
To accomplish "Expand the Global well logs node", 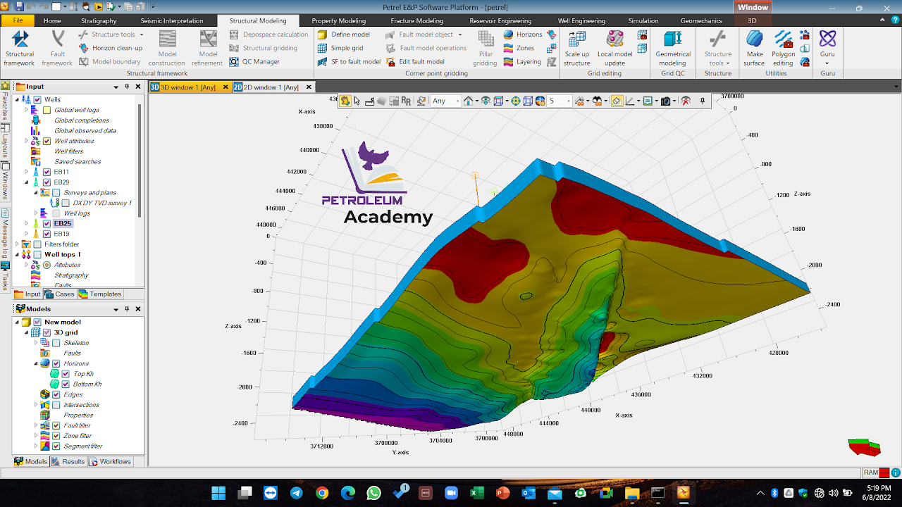I will click(27, 110).
